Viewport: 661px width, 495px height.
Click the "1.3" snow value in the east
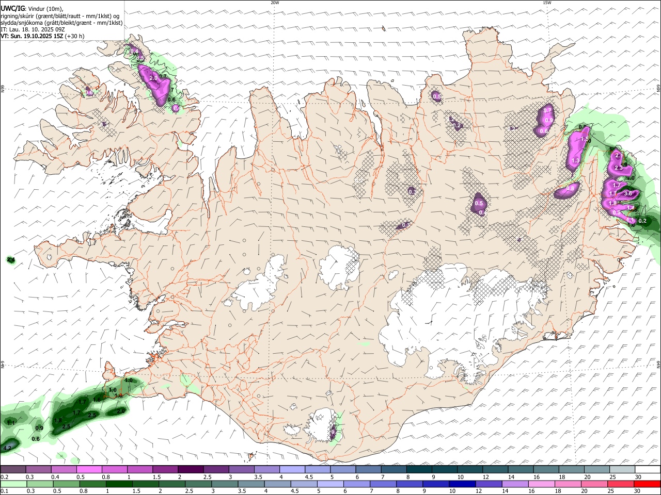[x=576, y=161]
